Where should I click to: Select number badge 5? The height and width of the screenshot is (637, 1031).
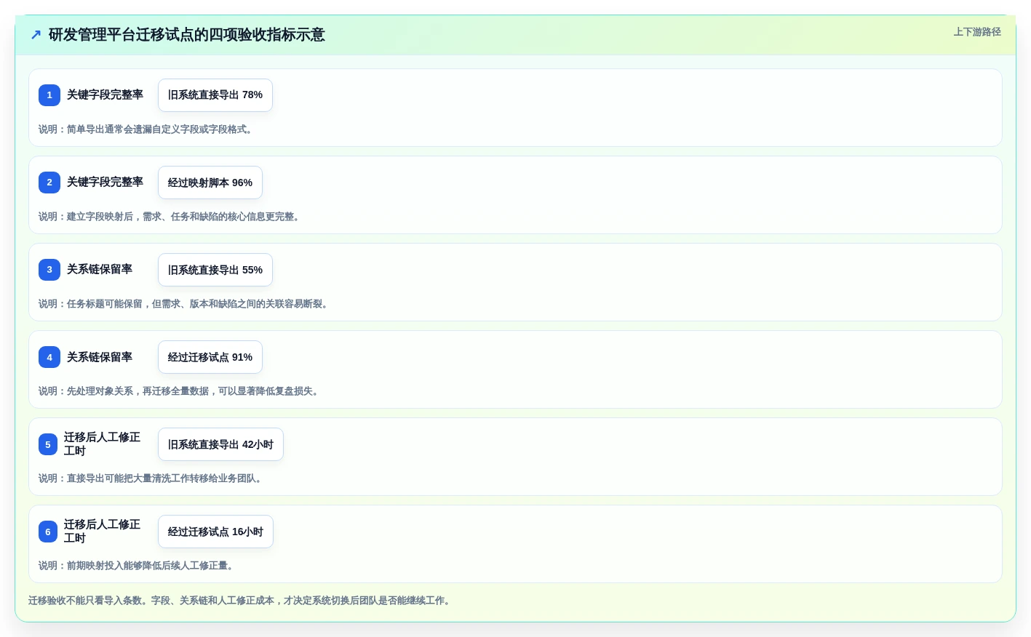point(48,444)
